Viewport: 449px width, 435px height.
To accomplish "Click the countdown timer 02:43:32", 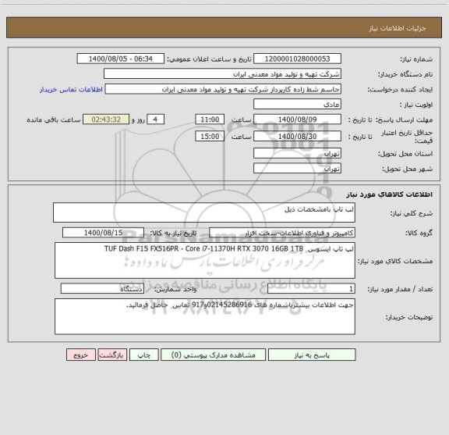I will (106, 119).
